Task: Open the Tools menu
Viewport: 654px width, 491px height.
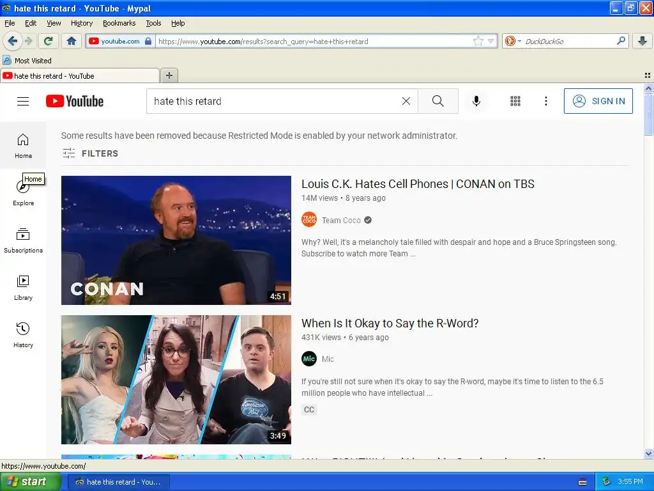Action: pos(153,23)
